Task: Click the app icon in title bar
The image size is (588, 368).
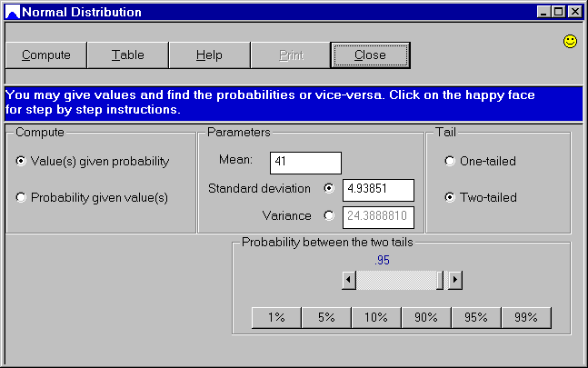Action: (x=12, y=12)
